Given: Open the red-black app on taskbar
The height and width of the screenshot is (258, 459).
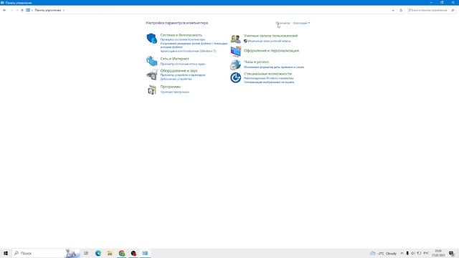Looking at the screenshot, I should coord(133,253).
